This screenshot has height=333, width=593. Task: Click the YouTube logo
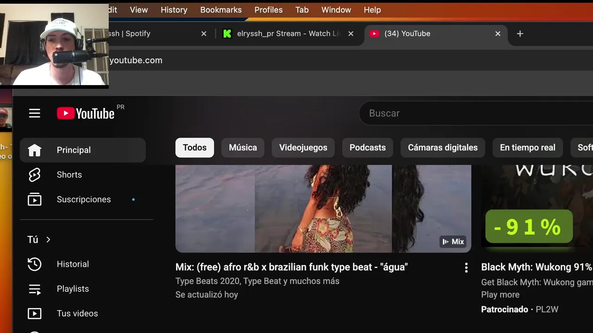[x=86, y=113]
